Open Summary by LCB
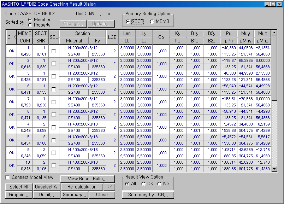This screenshot has height=204, width=284. [148, 195]
